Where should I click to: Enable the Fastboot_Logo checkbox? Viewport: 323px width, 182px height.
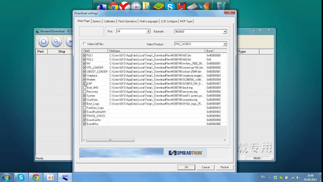click(x=85, y=108)
